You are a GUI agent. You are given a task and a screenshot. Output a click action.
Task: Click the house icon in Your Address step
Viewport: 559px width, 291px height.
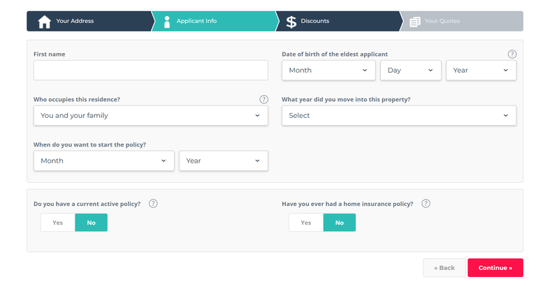pyautogui.click(x=45, y=22)
